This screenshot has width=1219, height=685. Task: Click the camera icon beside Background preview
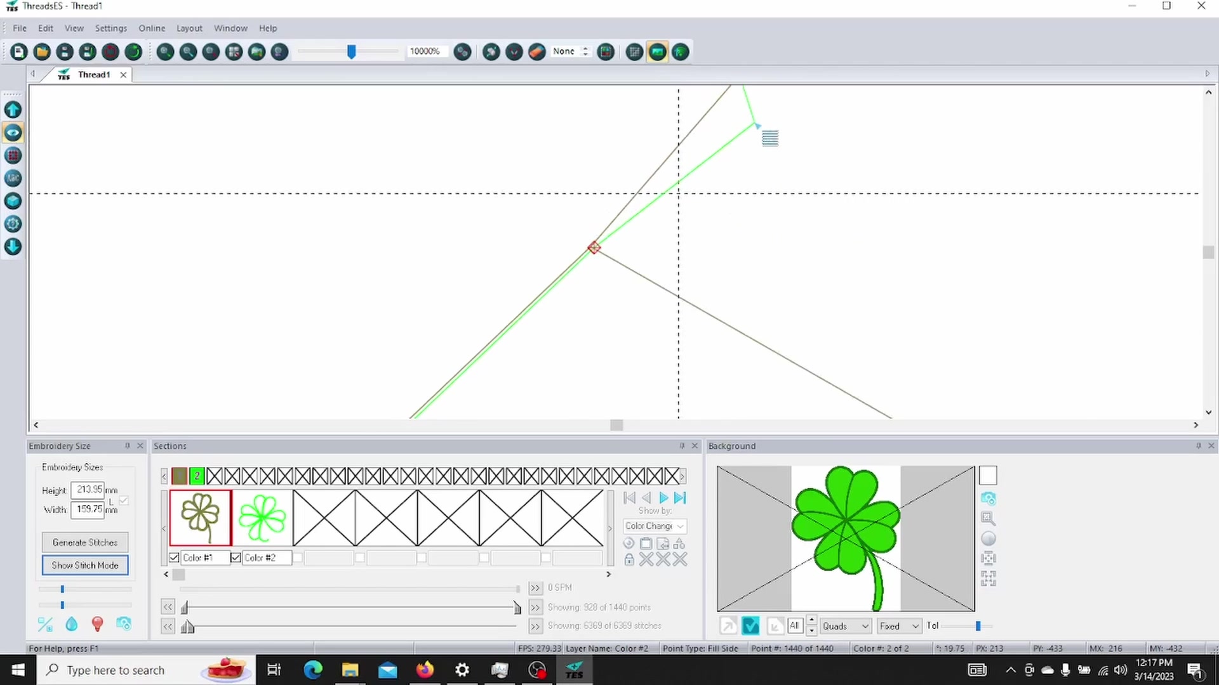(988, 499)
